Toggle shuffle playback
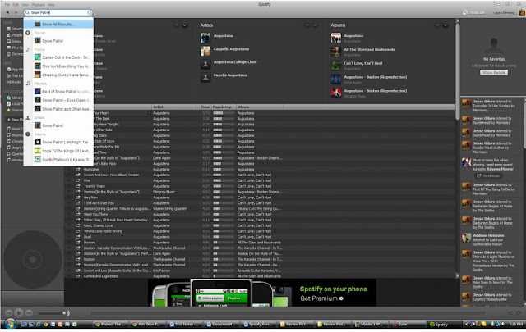Viewport: 526px width, 332px height. click(510, 312)
